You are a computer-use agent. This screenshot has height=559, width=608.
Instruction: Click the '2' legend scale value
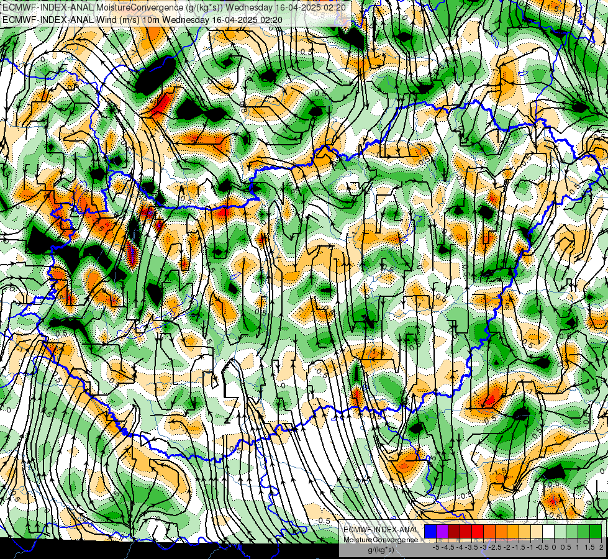click(x=601, y=547)
